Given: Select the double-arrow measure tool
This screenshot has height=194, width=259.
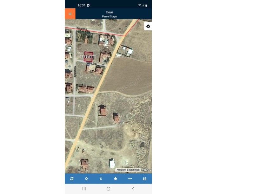Looking at the screenshot, I should coord(130,178).
